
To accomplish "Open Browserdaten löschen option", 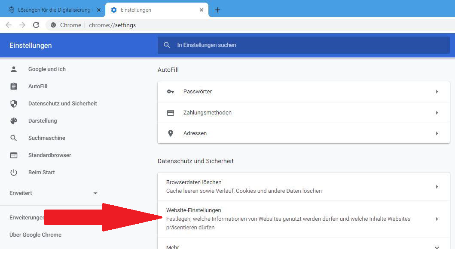I will coord(303,186).
